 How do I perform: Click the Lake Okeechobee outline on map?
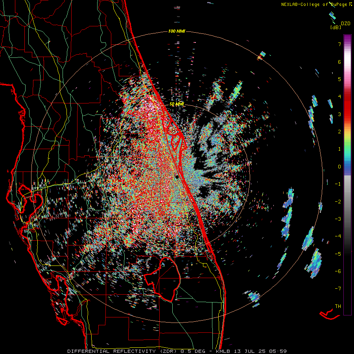(162, 279)
